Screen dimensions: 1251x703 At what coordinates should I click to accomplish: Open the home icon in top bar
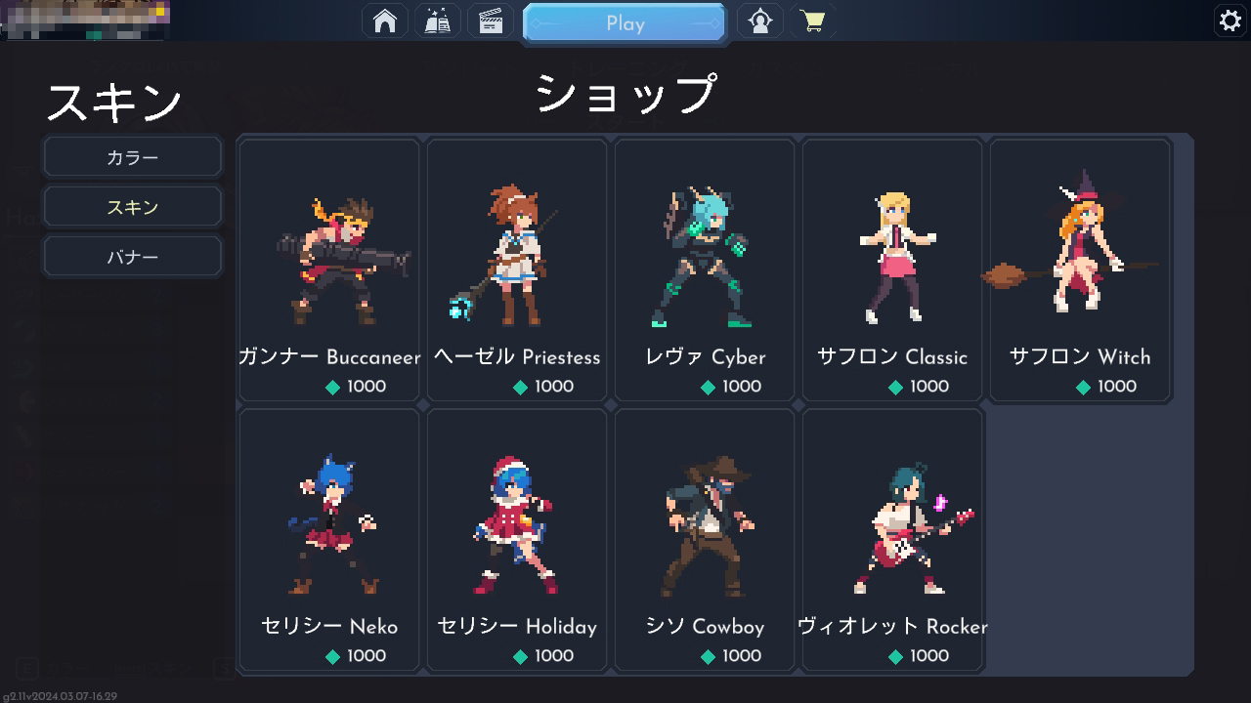tap(385, 21)
